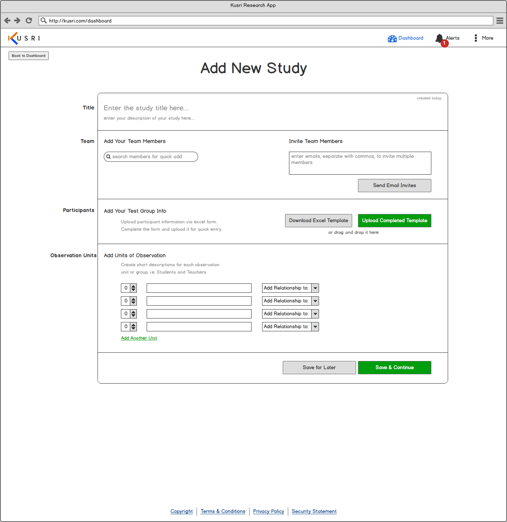Click the fourth observation unit description field
Screen dimensions: 507x522
(x=199, y=327)
